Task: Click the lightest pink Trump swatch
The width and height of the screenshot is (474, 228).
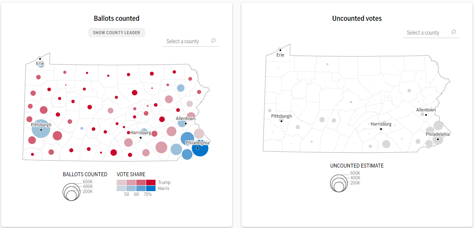Action: click(121, 182)
